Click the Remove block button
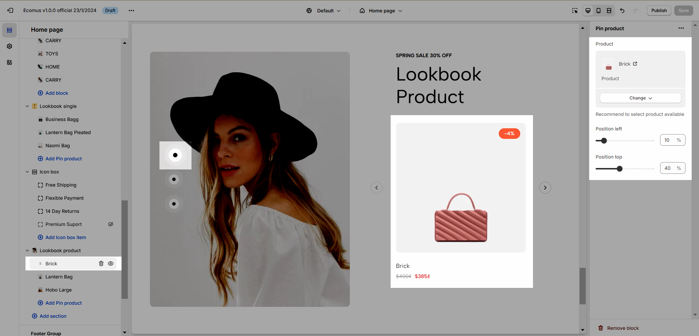The width and height of the screenshot is (699, 336). pos(619,328)
